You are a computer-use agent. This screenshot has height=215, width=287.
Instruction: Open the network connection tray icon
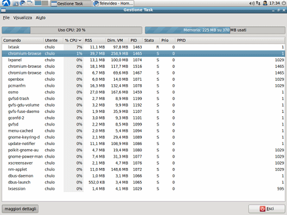258,3
